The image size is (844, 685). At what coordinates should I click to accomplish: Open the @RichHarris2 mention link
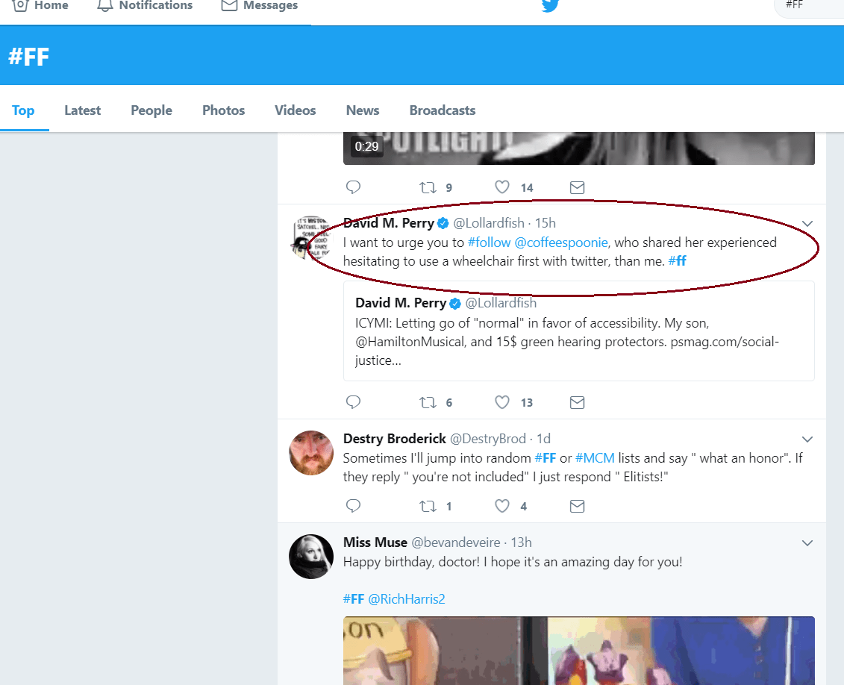tap(407, 599)
